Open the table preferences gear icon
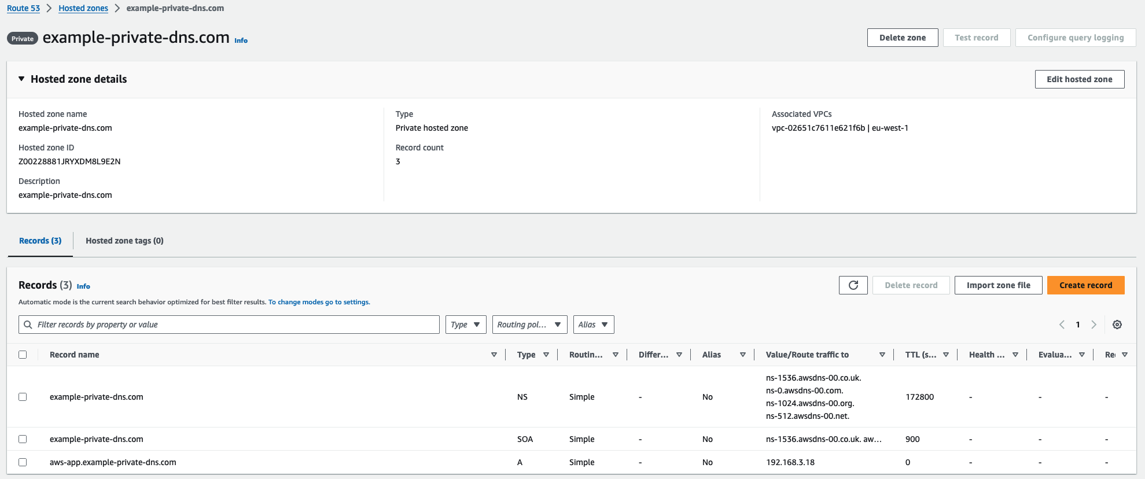This screenshot has height=479, width=1145. click(x=1117, y=325)
